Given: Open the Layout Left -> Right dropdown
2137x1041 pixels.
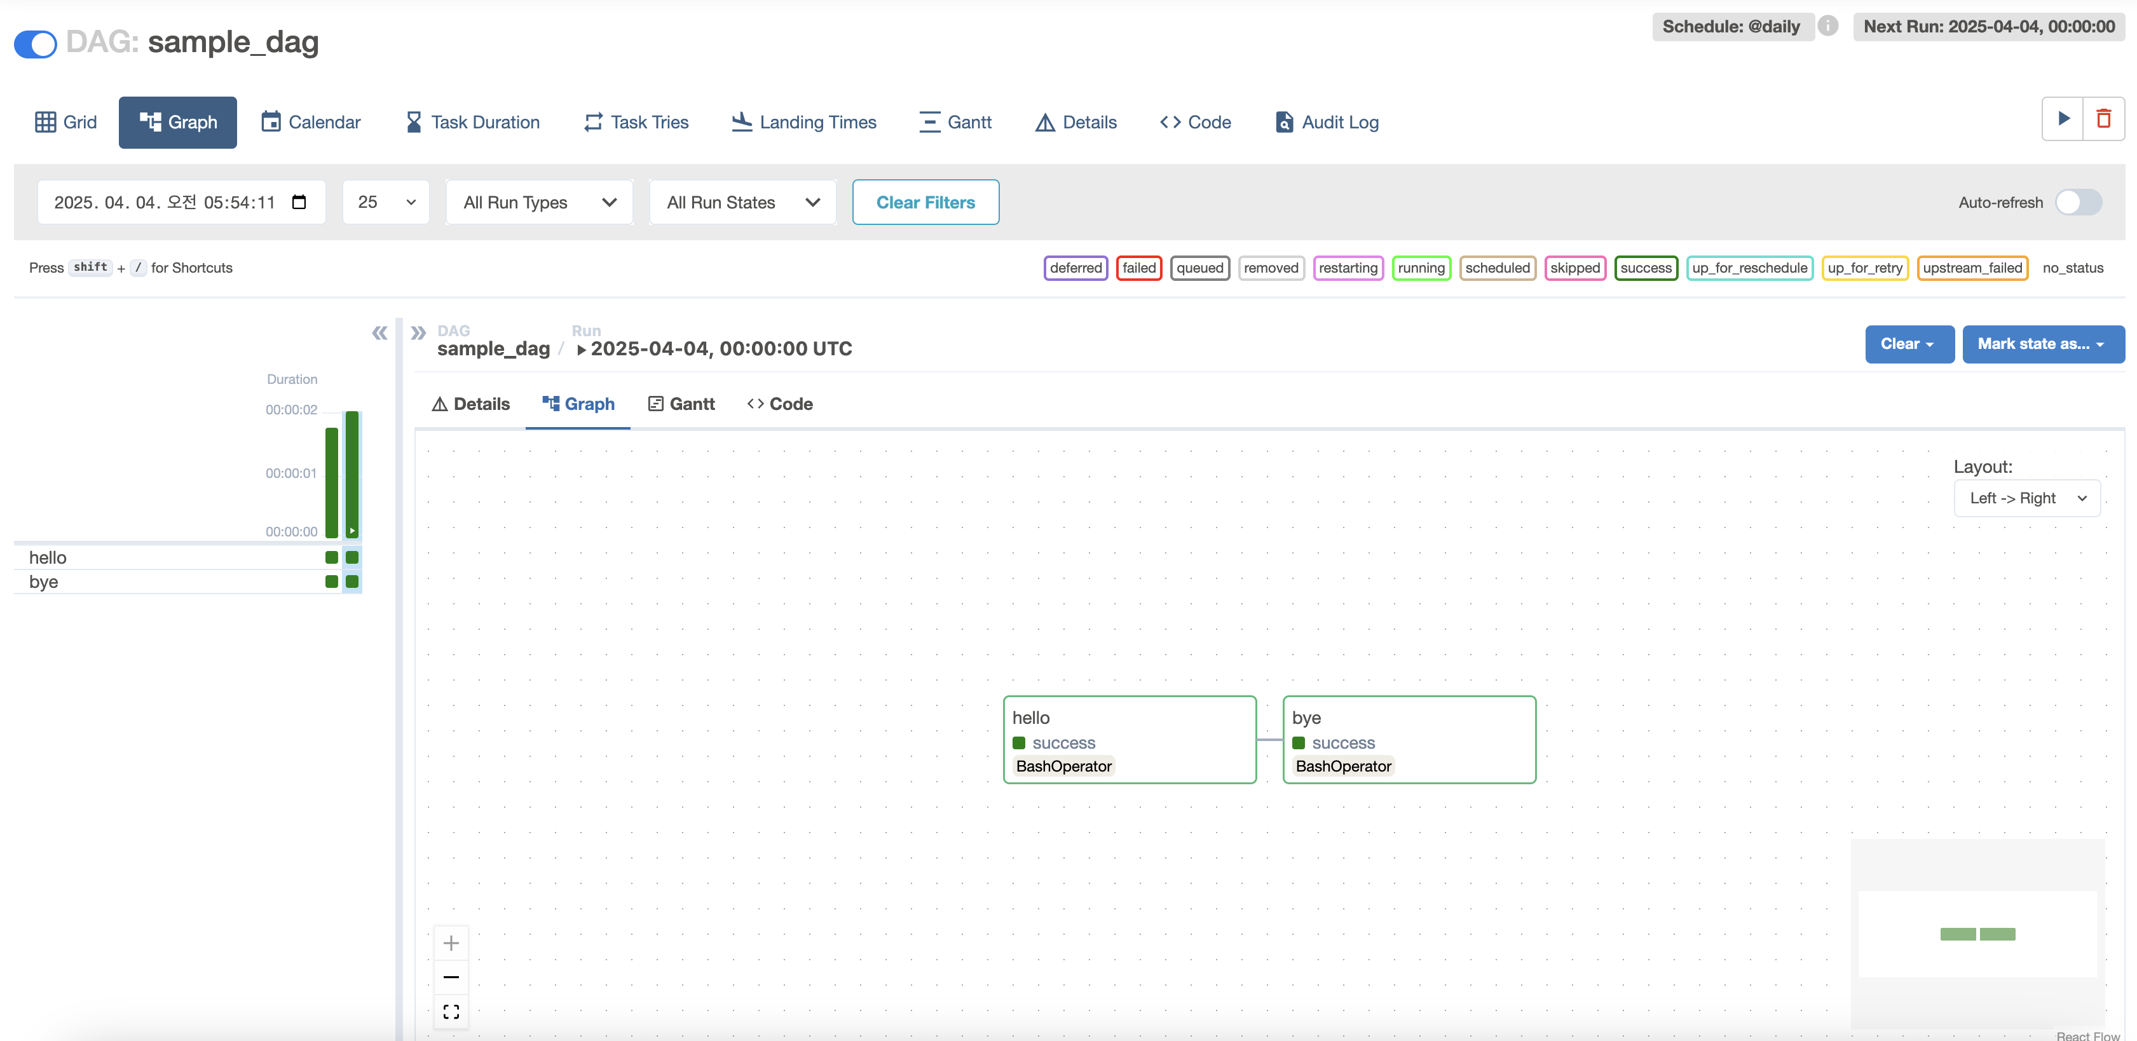Looking at the screenshot, I should (x=2026, y=498).
